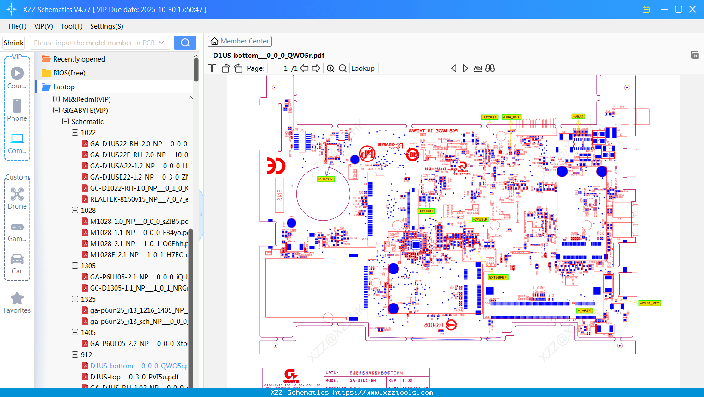Open the Phone category in sidebar
The height and width of the screenshot is (397, 704).
click(17, 111)
